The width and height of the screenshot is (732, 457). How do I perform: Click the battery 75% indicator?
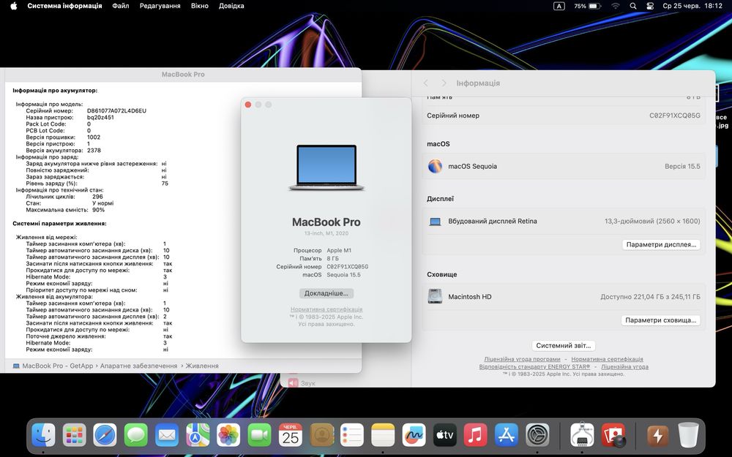pyautogui.click(x=587, y=6)
